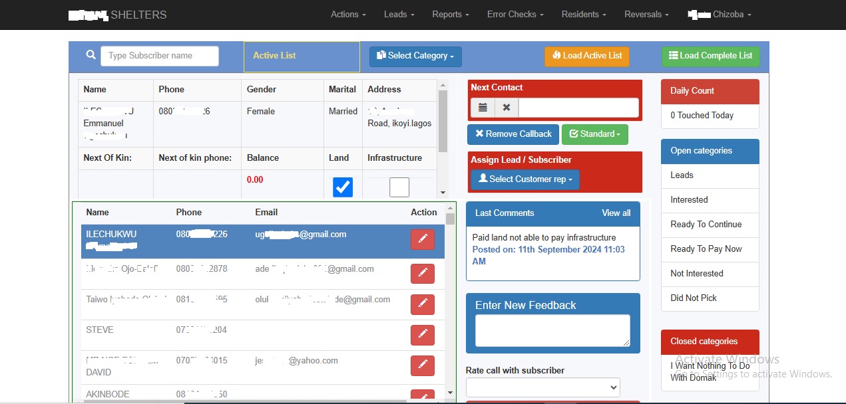The height and width of the screenshot is (404, 846).
Task: Expand the Select Category dropdown
Action: (415, 56)
